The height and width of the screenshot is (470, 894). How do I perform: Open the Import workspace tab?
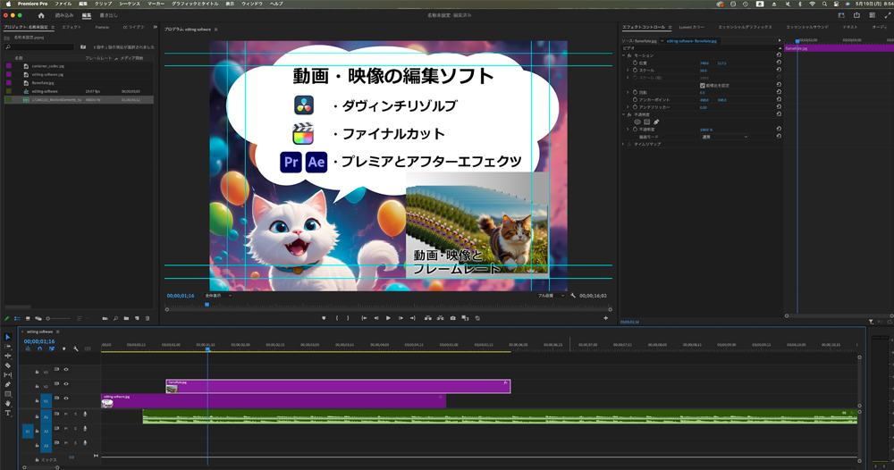pos(64,15)
